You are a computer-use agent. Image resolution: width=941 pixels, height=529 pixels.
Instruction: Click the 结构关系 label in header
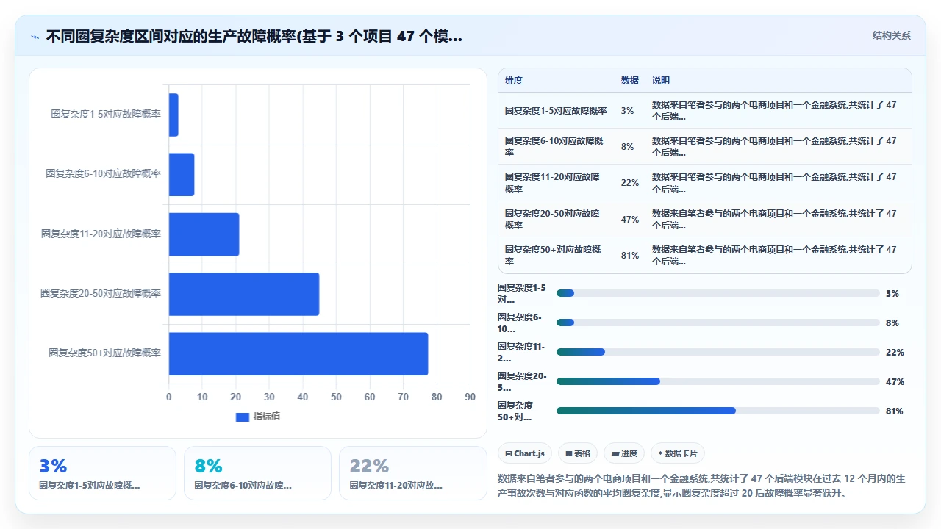(x=892, y=36)
